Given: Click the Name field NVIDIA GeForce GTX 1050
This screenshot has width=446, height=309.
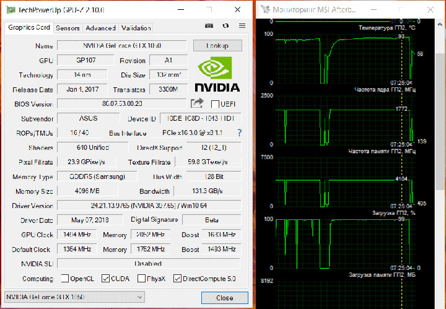Looking at the screenshot, I should [122, 45].
